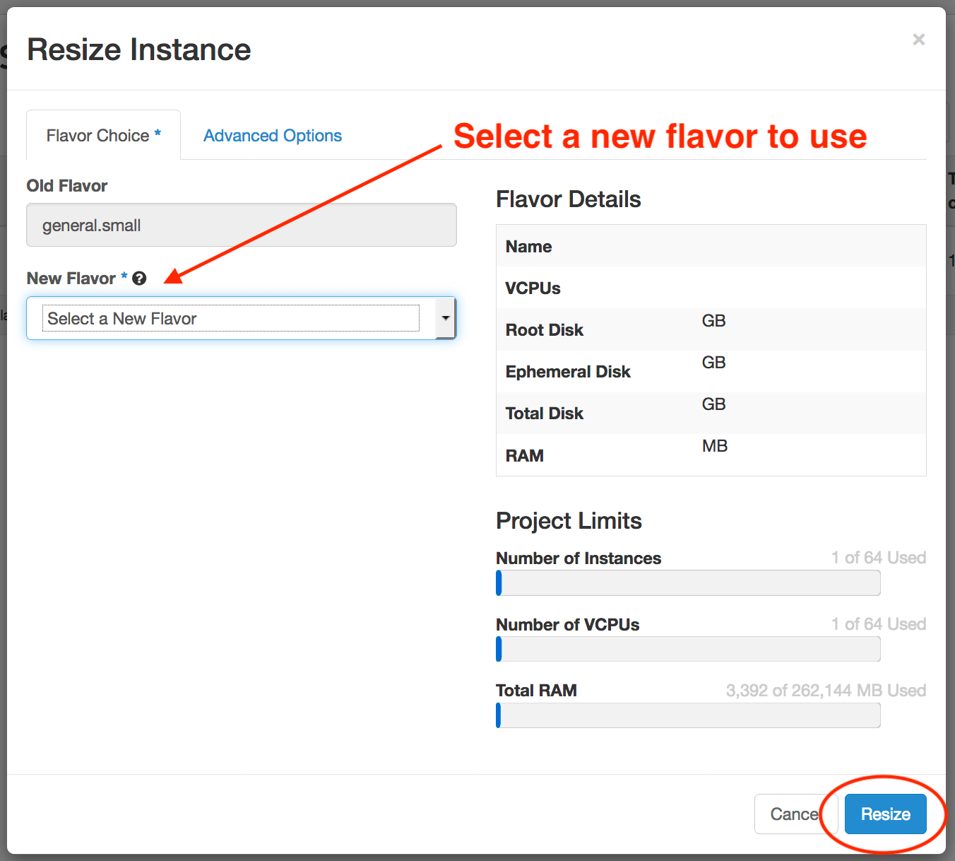
Task: Switch to the Advanced Options tab
Action: tap(273, 135)
